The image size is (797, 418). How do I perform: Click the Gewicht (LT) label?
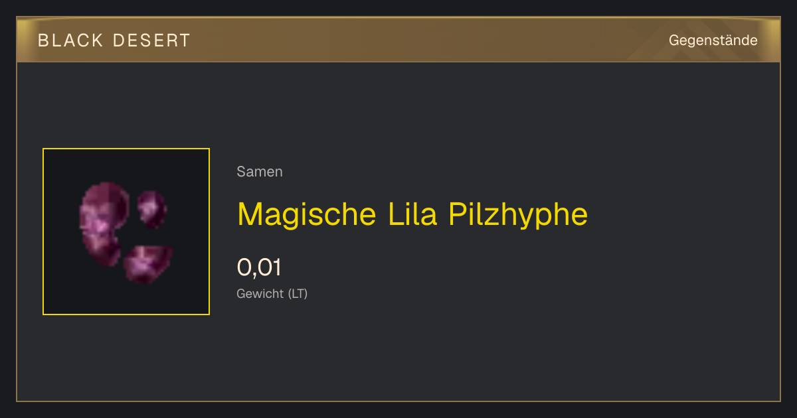click(272, 293)
